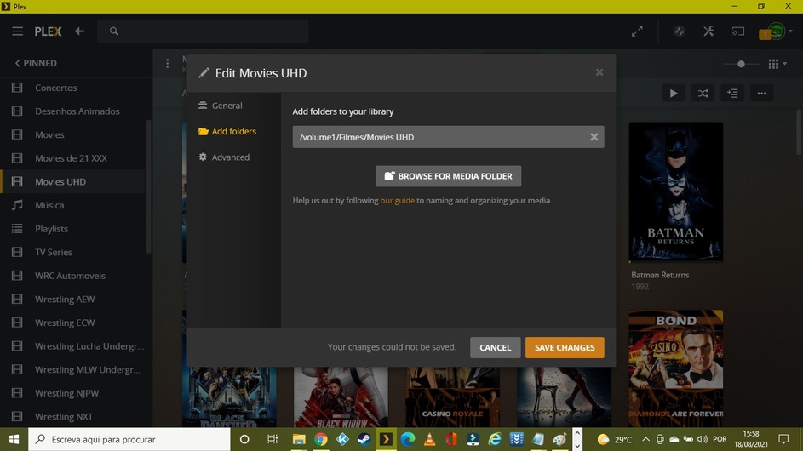Open Google Chrome from the taskbar
The height and width of the screenshot is (451, 803).
[x=320, y=439]
